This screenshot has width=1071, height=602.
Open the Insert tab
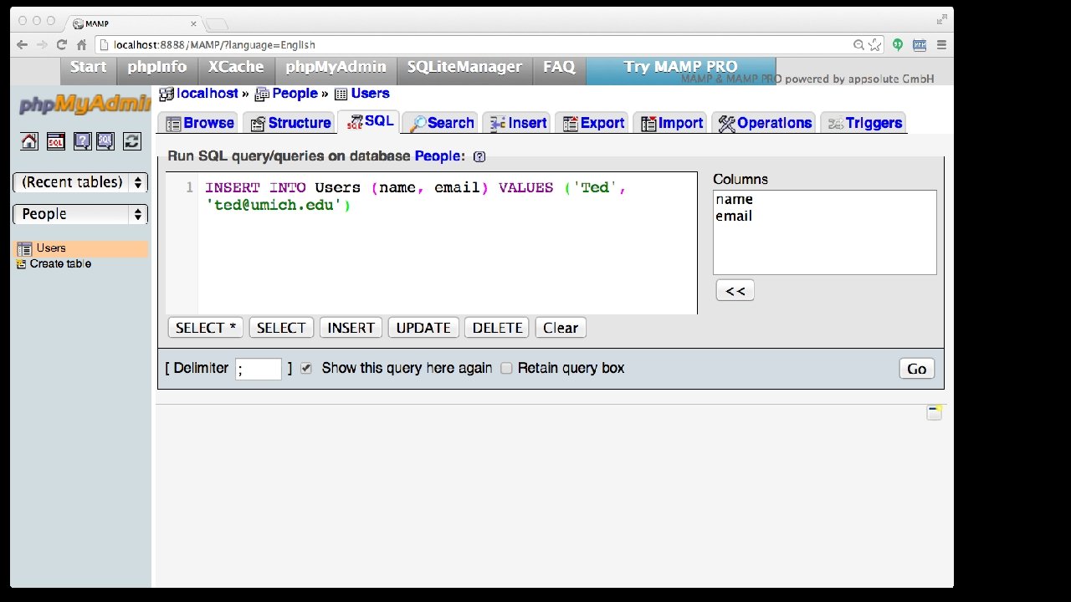[517, 123]
